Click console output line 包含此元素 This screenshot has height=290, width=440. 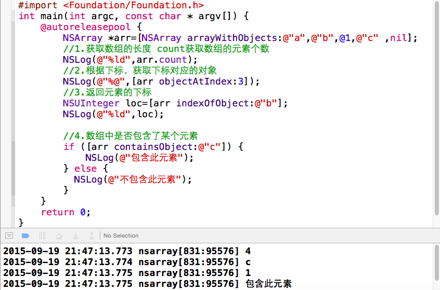(x=147, y=284)
